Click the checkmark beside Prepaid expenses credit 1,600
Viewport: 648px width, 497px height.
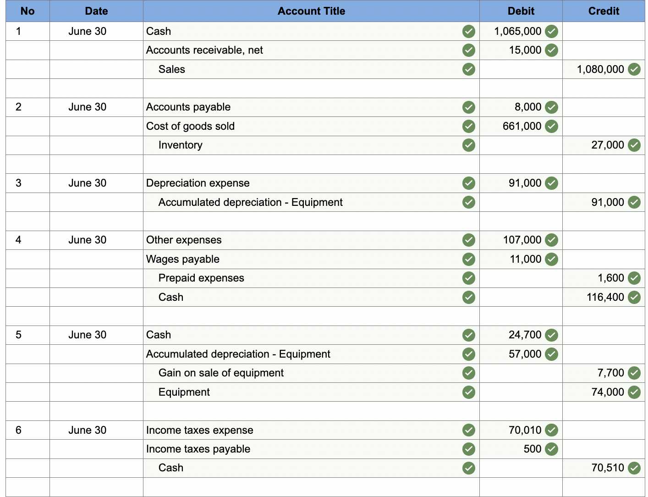click(634, 278)
